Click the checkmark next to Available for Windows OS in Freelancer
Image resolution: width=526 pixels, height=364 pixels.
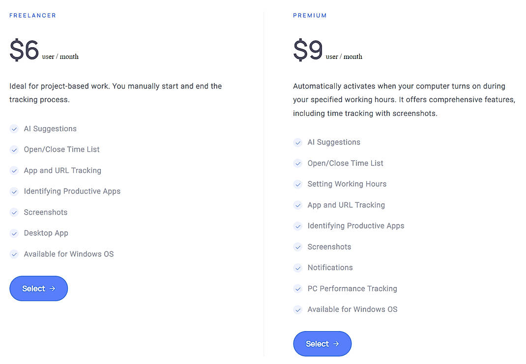(x=14, y=254)
